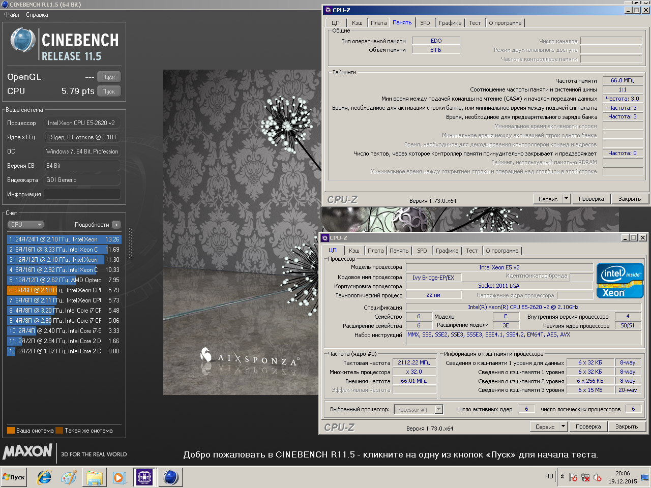
Task: Switch to Cinebench via its taskbar icon
Action: click(170, 477)
